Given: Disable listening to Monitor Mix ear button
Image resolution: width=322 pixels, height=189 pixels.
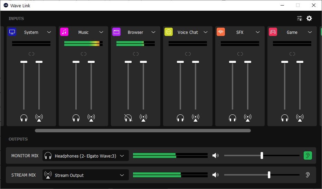Looking at the screenshot, I should (307, 155).
